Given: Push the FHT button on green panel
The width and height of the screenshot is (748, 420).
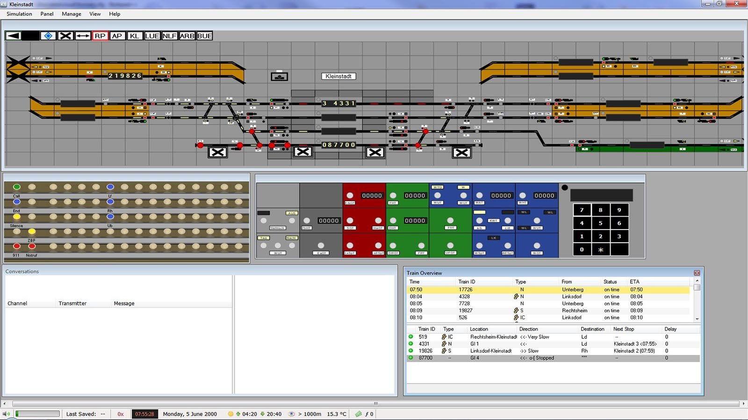Looking at the screenshot, I should pyautogui.click(x=393, y=196).
